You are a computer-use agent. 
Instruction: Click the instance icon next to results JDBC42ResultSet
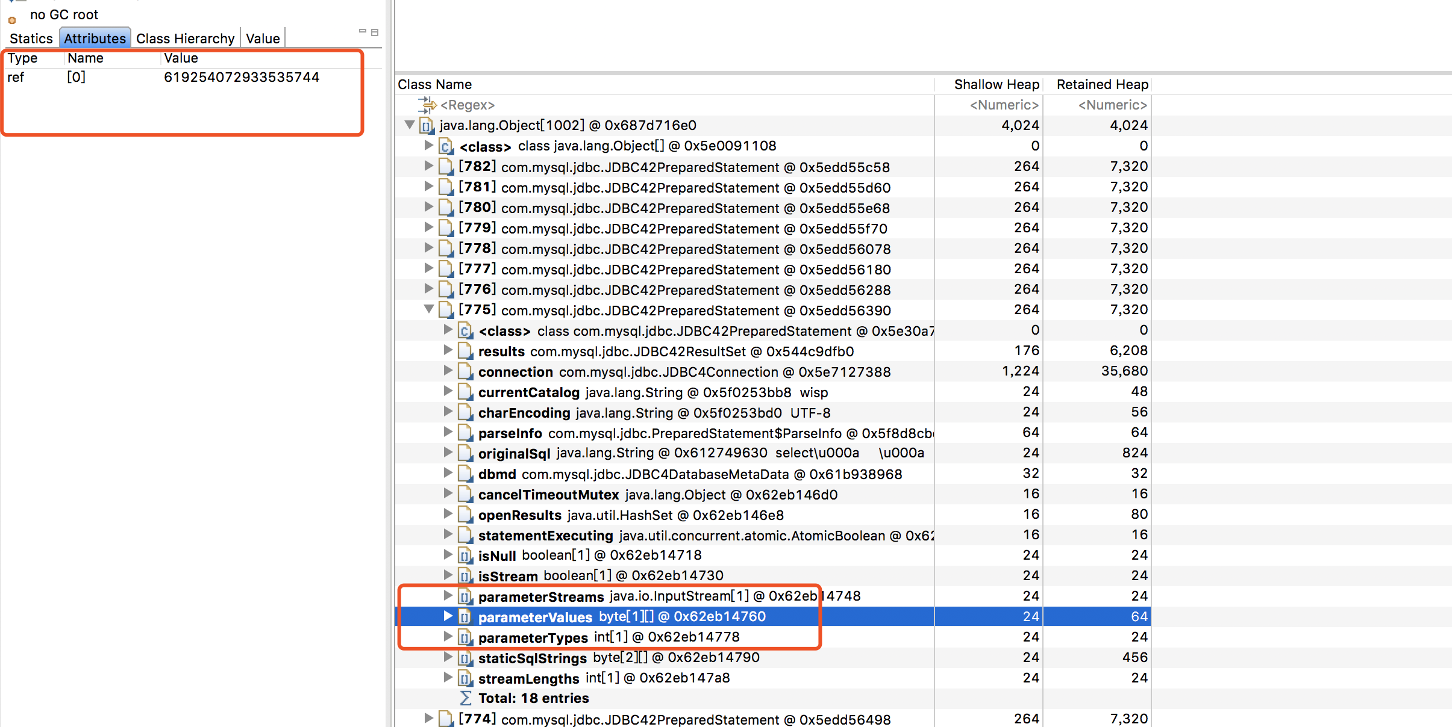click(x=465, y=351)
